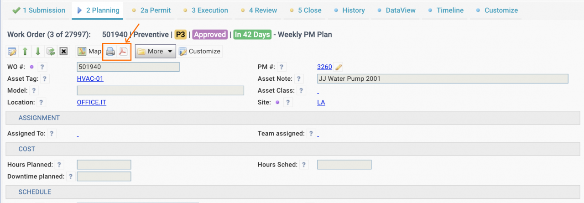The height and width of the screenshot is (203, 584).
Task: Click the pencil icon beside PM number 3260
Action: (x=339, y=67)
